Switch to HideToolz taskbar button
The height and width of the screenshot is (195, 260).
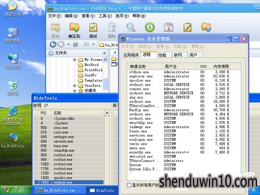pyautogui.click(x=102, y=190)
